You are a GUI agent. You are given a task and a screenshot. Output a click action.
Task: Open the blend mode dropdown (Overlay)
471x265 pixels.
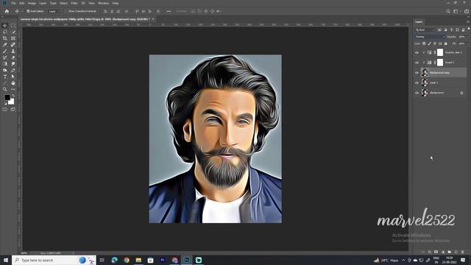(x=430, y=37)
